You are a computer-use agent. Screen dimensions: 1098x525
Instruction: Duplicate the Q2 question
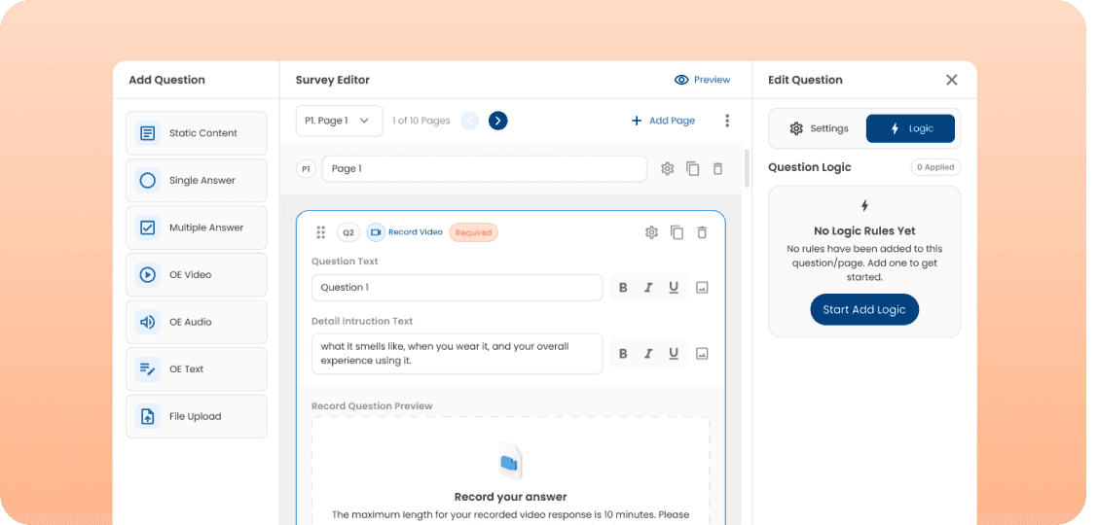click(x=677, y=232)
